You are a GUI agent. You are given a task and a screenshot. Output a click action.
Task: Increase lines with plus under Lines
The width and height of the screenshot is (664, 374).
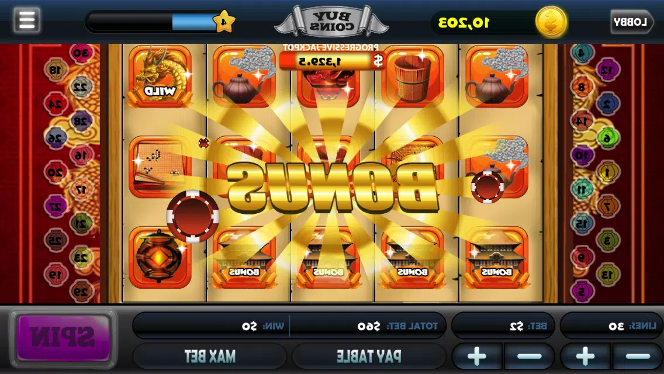click(585, 356)
